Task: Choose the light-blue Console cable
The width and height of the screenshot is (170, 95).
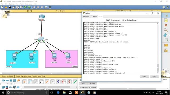Action: coord(30,82)
